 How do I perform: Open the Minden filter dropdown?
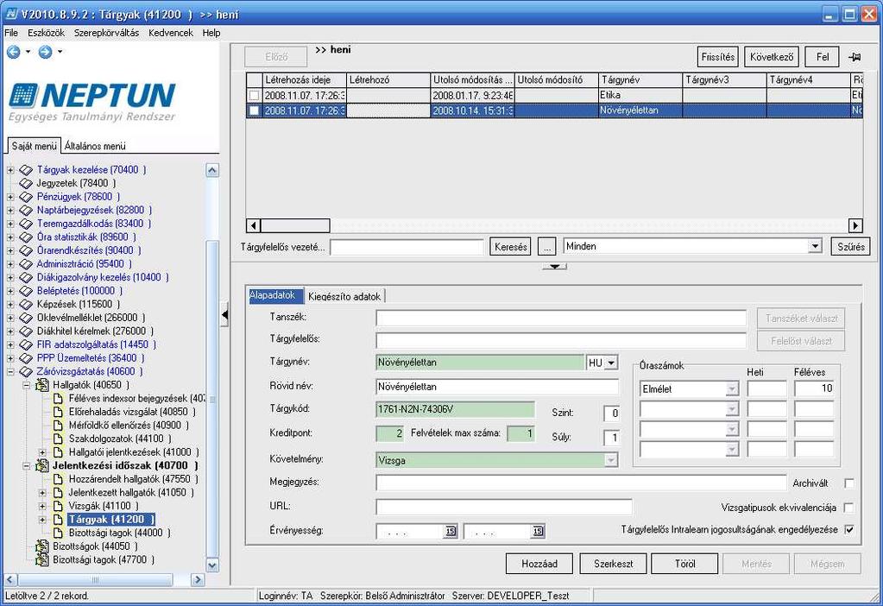tap(815, 246)
